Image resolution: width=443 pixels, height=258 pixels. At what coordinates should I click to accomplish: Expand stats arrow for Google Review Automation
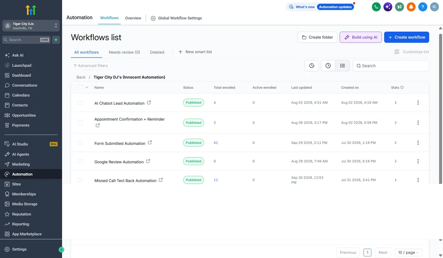pos(395,161)
